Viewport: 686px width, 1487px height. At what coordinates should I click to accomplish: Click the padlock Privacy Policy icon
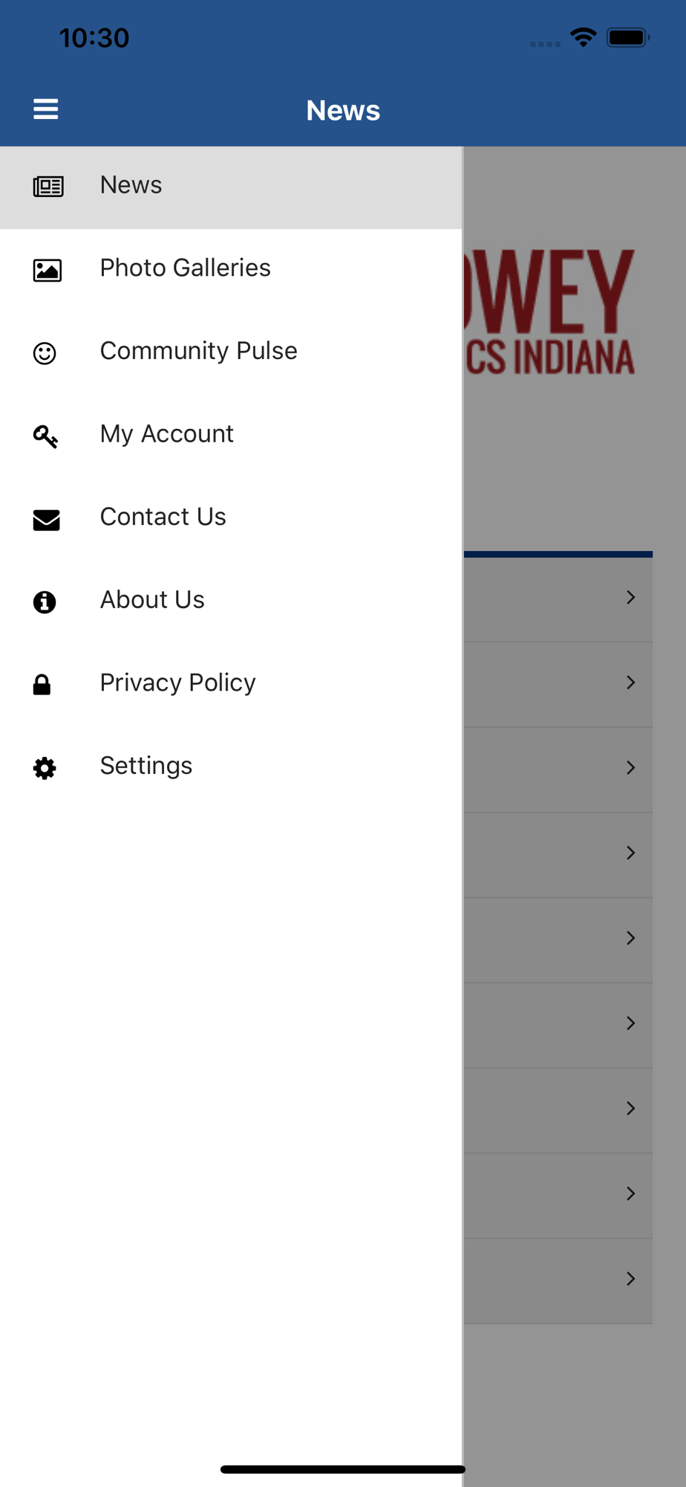tap(42, 685)
